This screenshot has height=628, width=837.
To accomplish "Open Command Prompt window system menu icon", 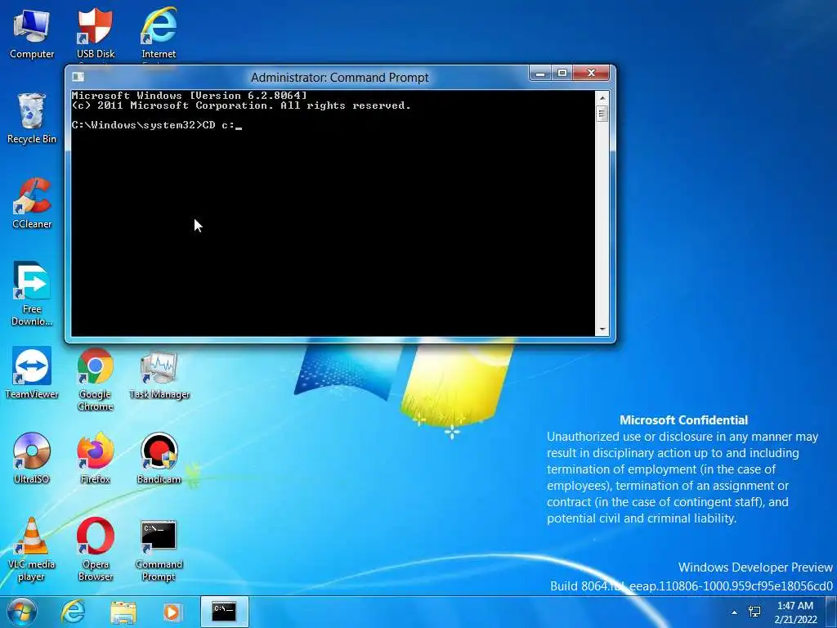I will click(x=78, y=77).
